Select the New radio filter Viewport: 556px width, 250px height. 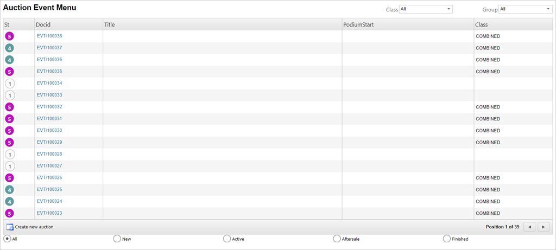point(117,239)
